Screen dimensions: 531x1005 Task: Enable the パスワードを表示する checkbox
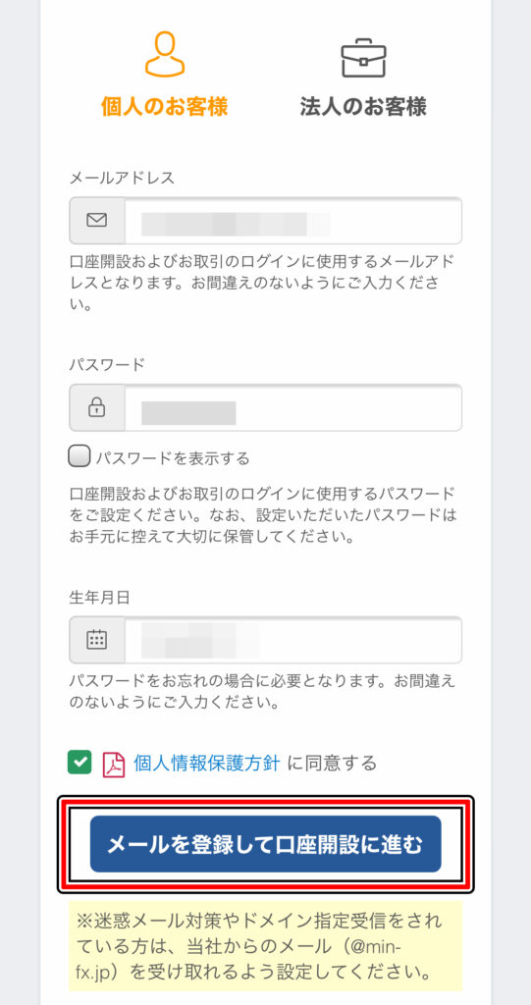point(79,457)
